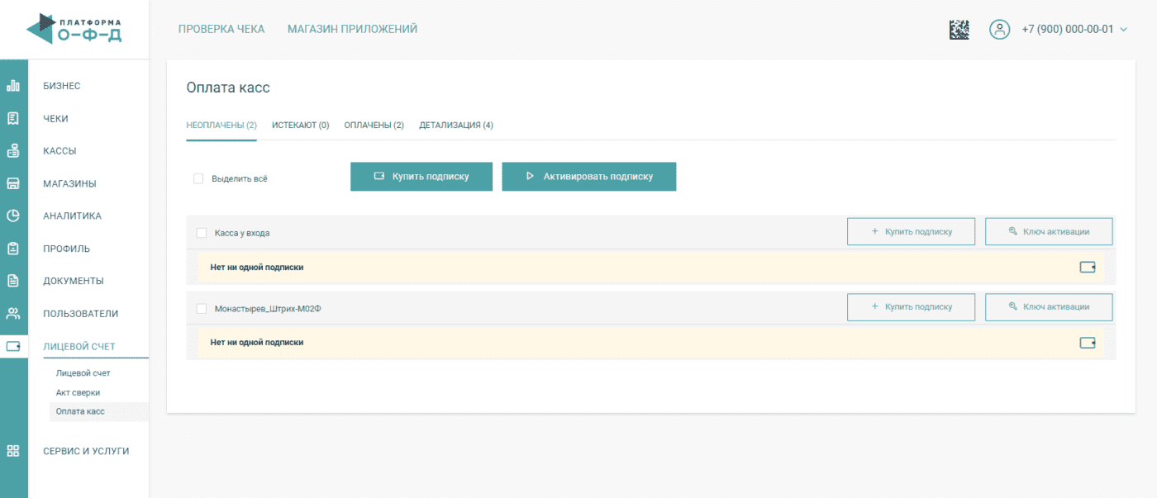Viewport: 1157px width, 498px height.
Task: Open the receipts icon in sidebar
Action: [x=13, y=118]
